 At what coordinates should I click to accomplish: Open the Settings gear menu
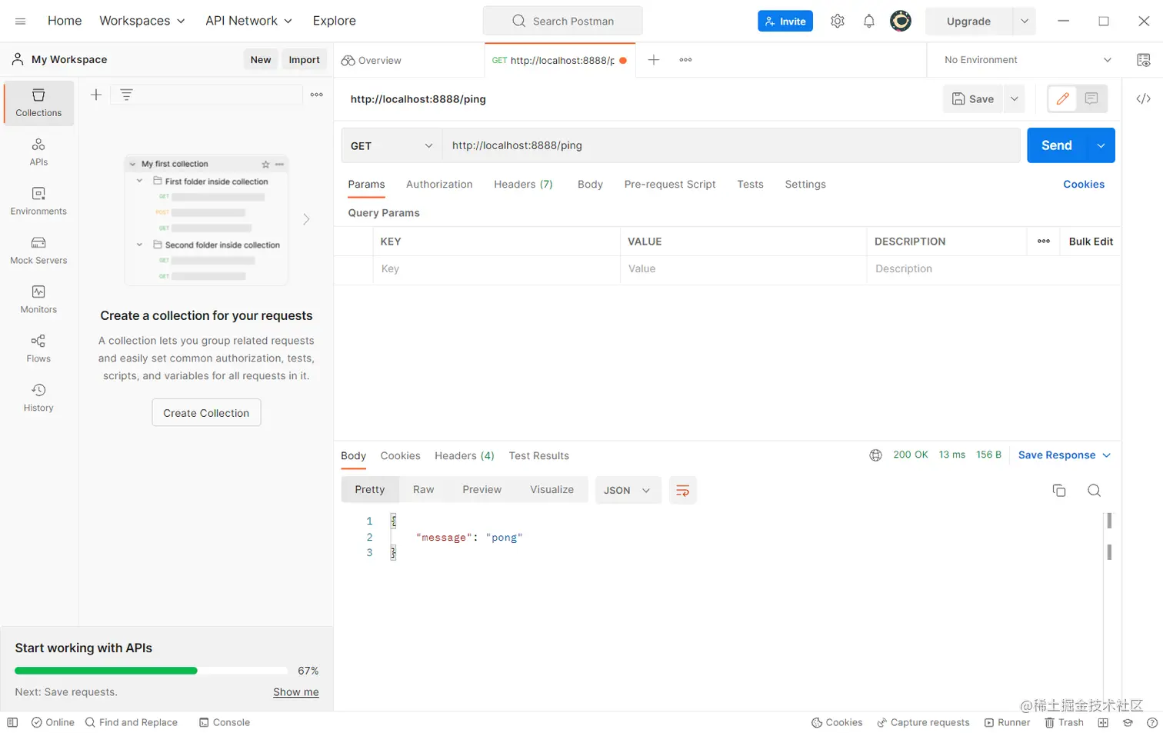point(838,22)
